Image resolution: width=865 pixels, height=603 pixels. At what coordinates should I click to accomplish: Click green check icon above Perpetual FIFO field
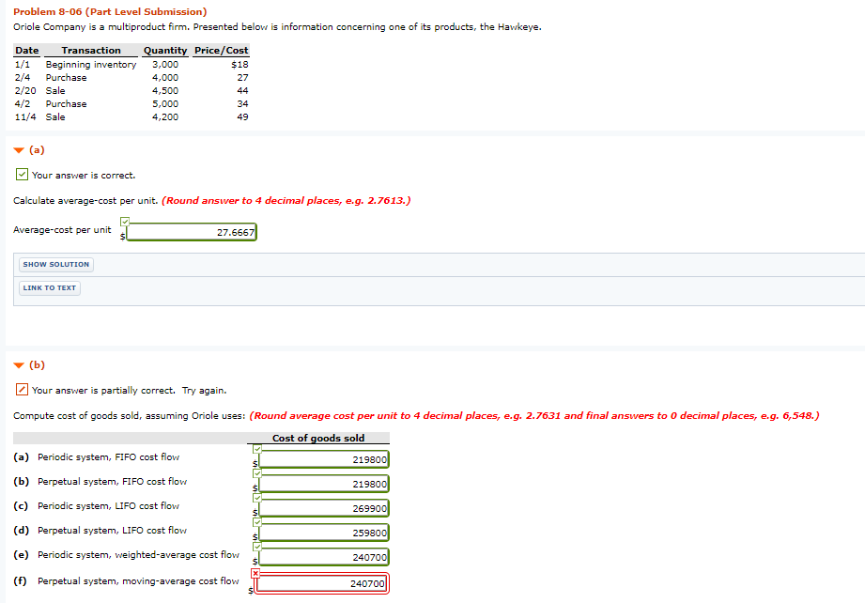[257, 472]
